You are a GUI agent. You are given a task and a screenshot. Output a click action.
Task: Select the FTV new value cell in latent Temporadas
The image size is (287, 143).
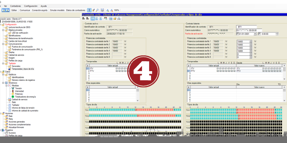259,71
